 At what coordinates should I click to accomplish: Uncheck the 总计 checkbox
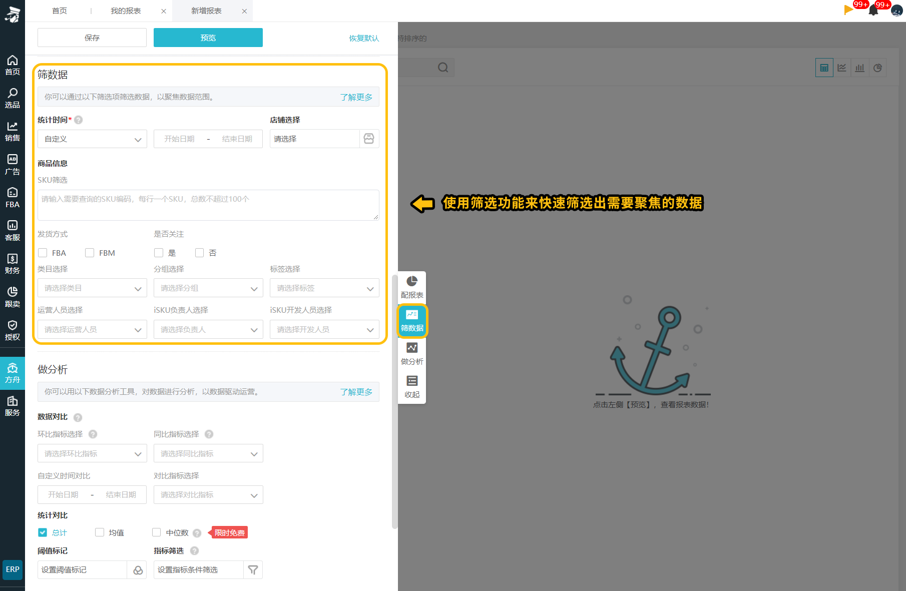pos(43,532)
